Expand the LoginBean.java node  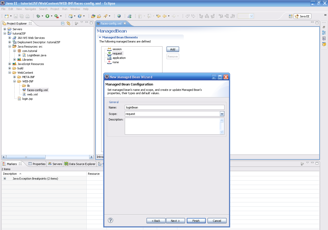point(19,55)
